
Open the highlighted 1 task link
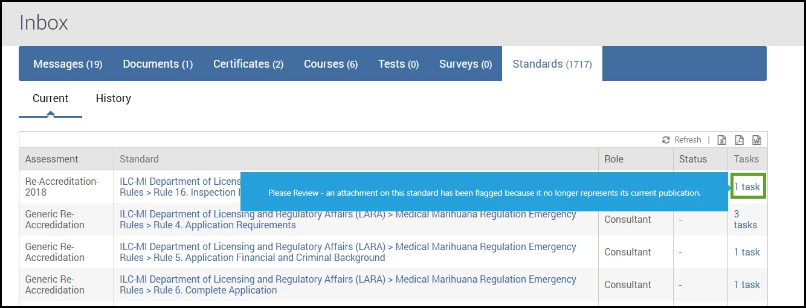(747, 187)
